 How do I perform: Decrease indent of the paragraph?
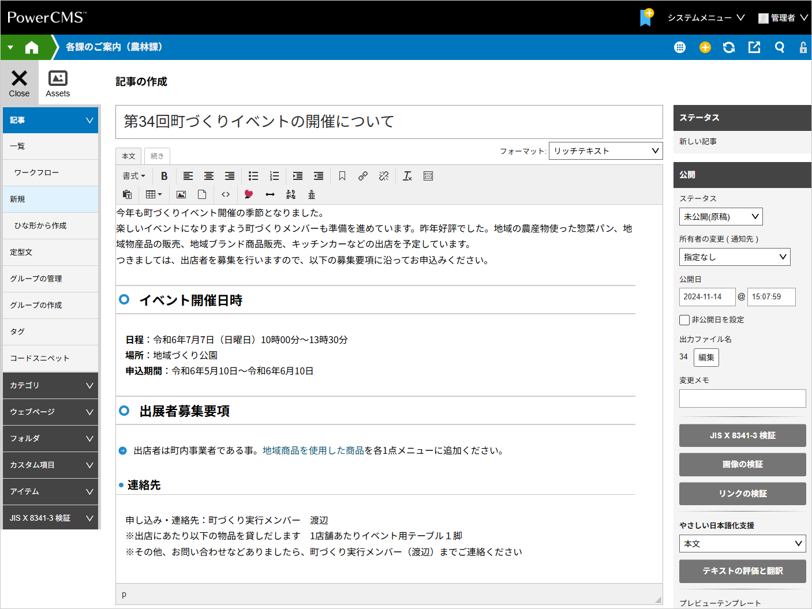pyautogui.click(x=319, y=176)
